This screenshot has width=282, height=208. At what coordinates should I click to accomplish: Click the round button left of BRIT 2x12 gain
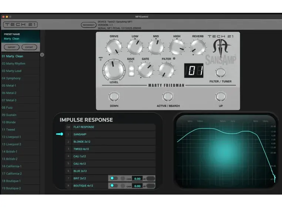pyautogui.click(x=122, y=178)
